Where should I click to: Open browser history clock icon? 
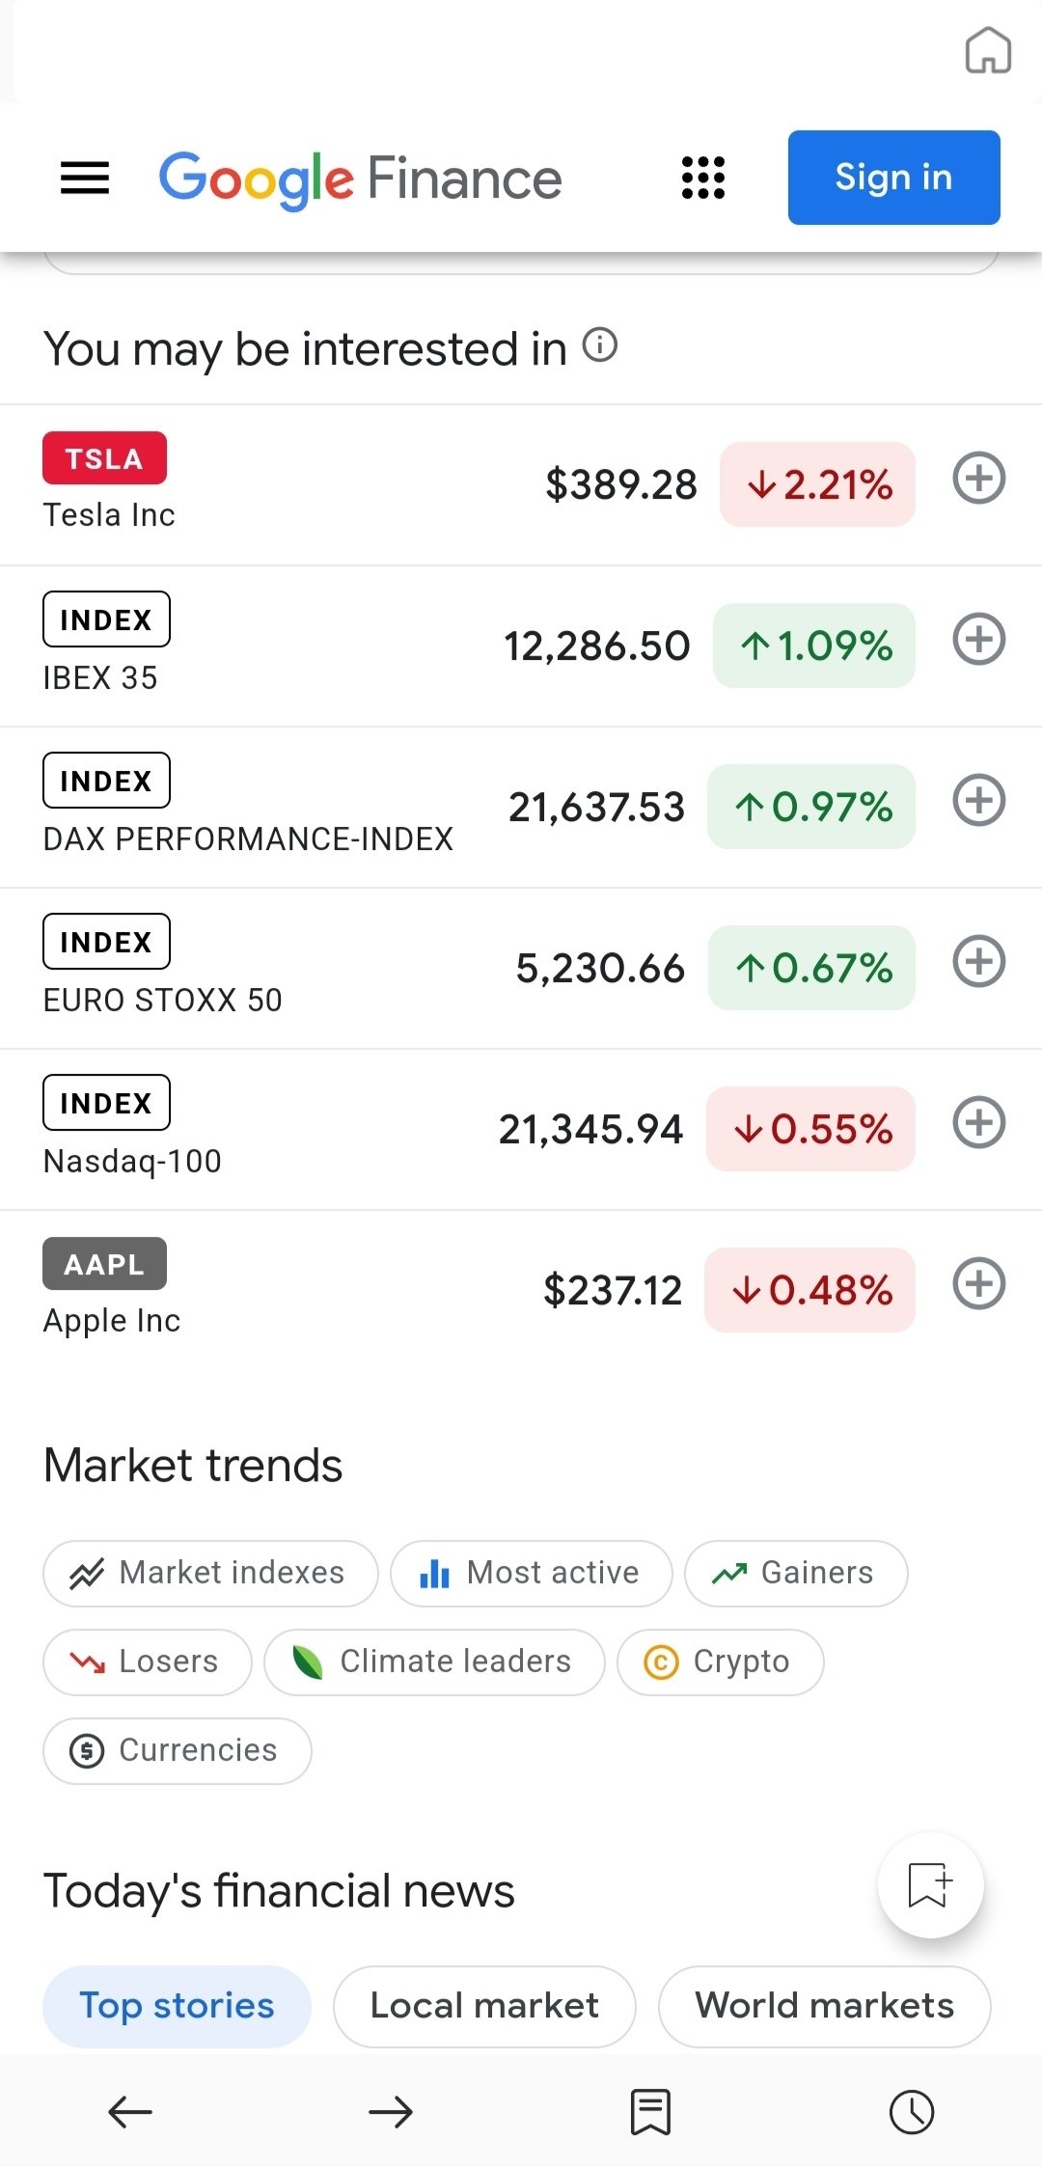912,2112
